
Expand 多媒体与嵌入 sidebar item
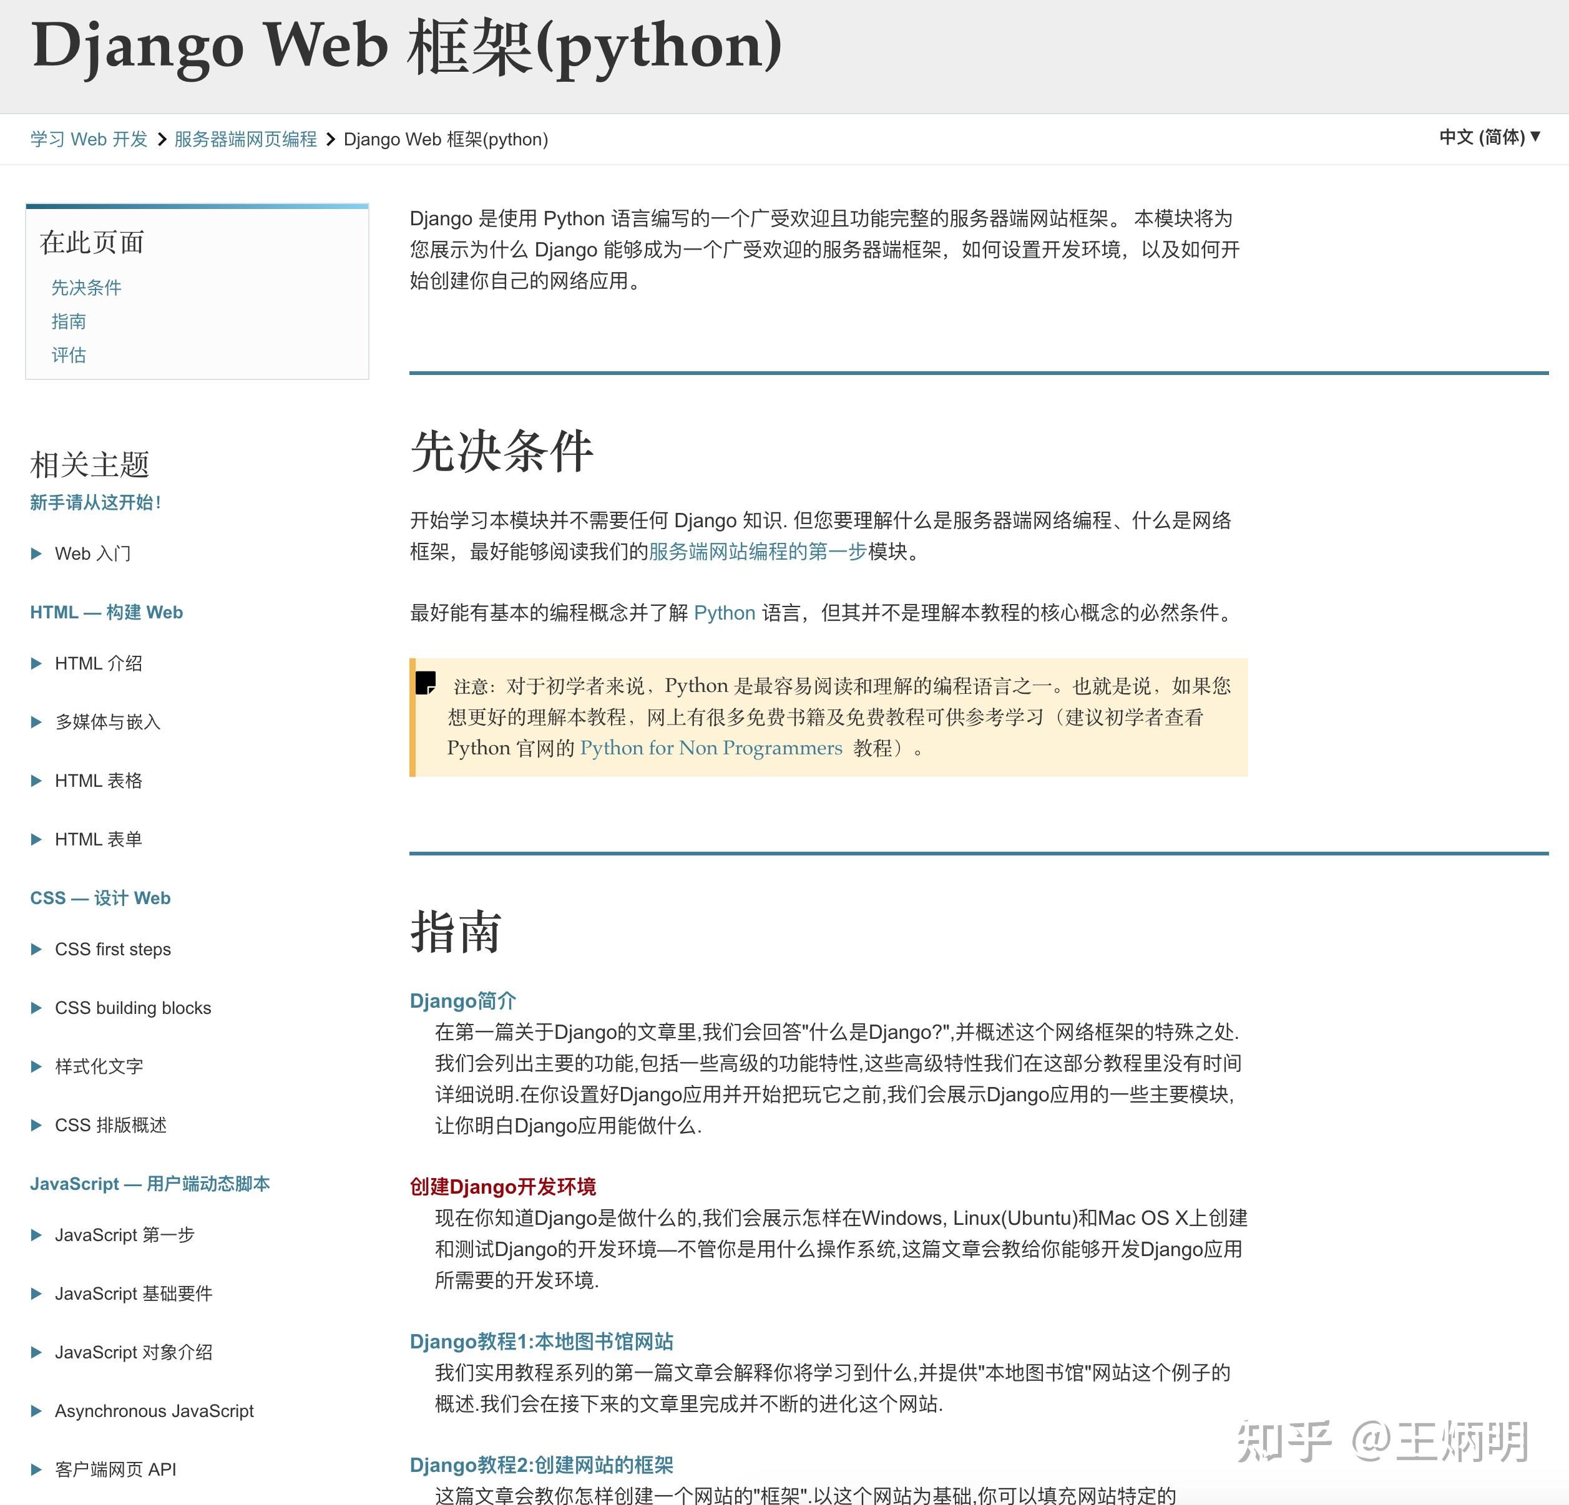pyautogui.click(x=36, y=722)
